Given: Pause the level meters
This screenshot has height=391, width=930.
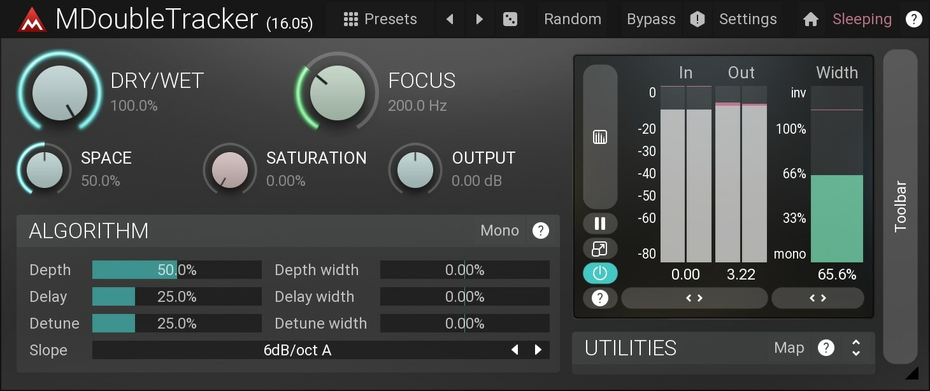Looking at the screenshot, I should pos(599,224).
